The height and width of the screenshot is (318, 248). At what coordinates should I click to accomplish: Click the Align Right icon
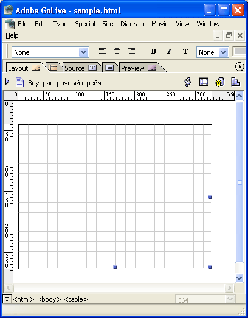pyautogui.click(x=132, y=51)
